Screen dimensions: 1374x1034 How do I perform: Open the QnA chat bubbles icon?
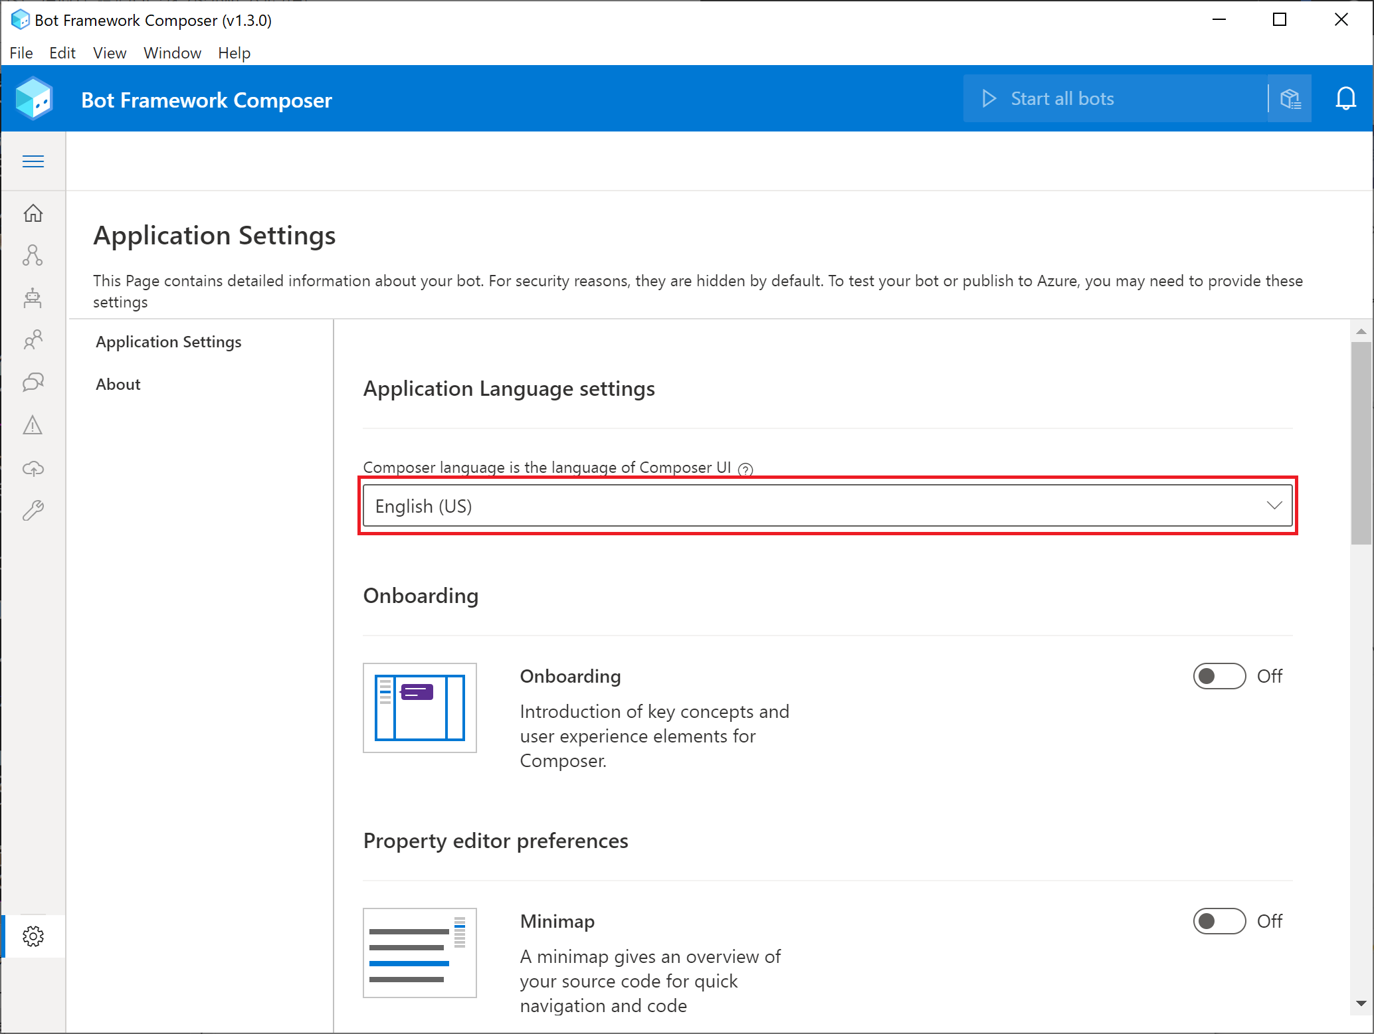(x=33, y=383)
